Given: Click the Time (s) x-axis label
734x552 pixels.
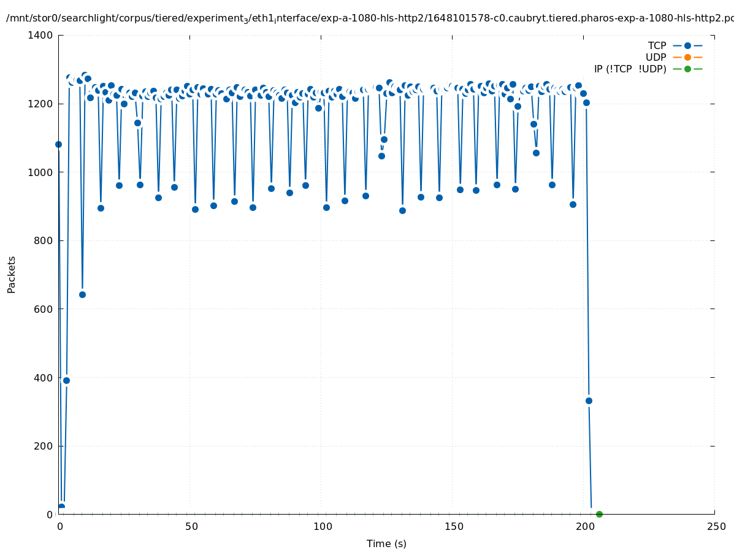Looking at the screenshot, I should tap(386, 543).
